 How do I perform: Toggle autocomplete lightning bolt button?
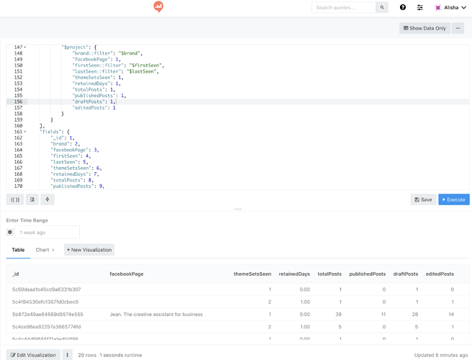[x=47, y=199]
